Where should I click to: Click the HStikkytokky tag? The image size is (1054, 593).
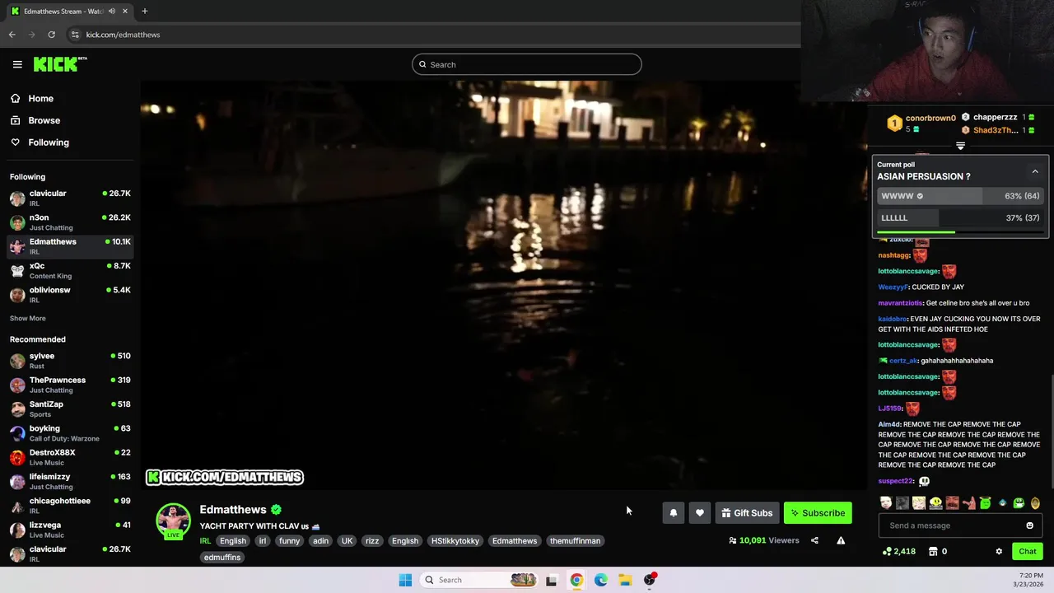tap(455, 541)
